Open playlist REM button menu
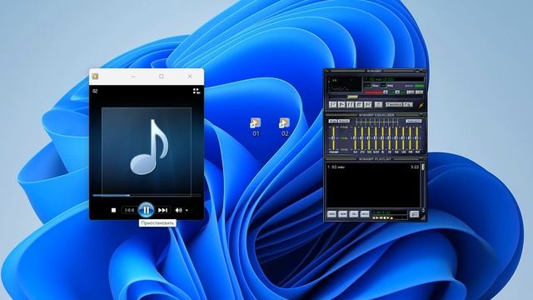Screen dimensions: 533x300 tap(342, 214)
